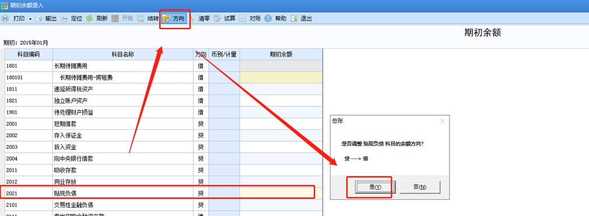Click account code 1801

point(12,66)
